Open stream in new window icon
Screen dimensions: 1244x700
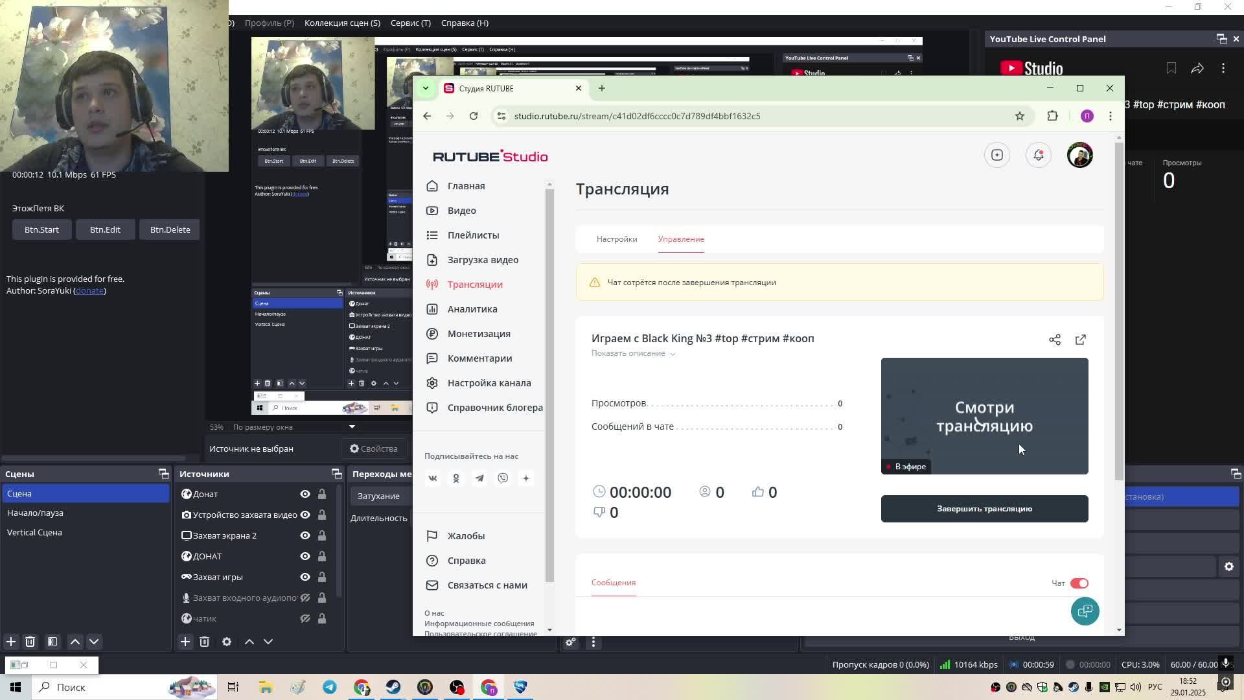point(1080,340)
